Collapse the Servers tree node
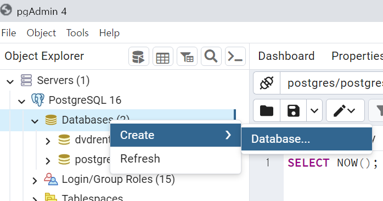Viewport: 383px width, 201px height. tap(10, 81)
